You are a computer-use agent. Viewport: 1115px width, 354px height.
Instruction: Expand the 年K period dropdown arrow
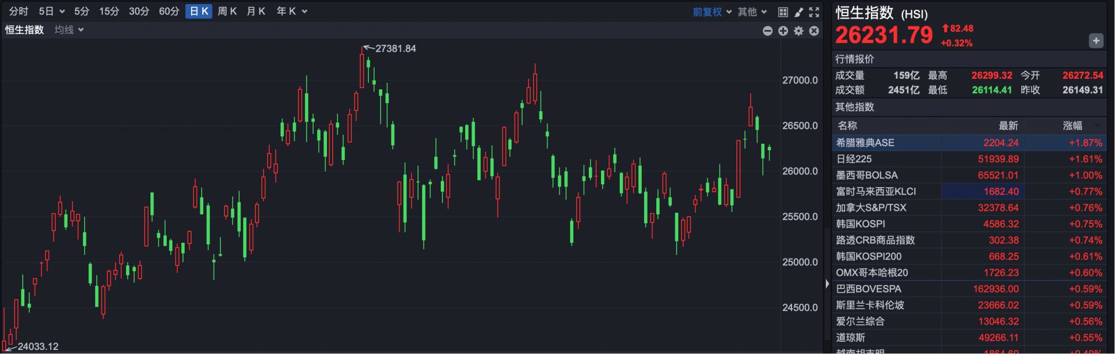[x=305, y=12]
